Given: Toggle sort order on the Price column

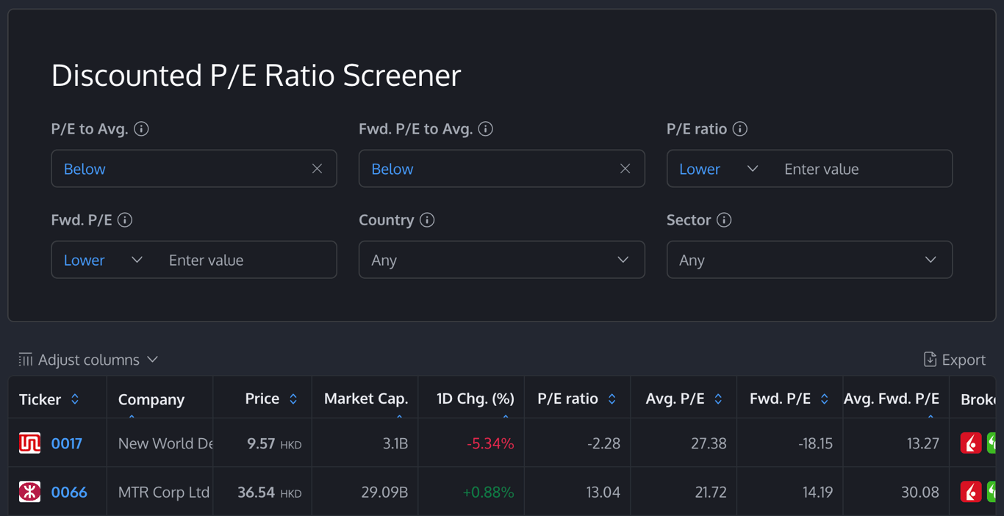Looking at the screenshot, I should 293,399.
